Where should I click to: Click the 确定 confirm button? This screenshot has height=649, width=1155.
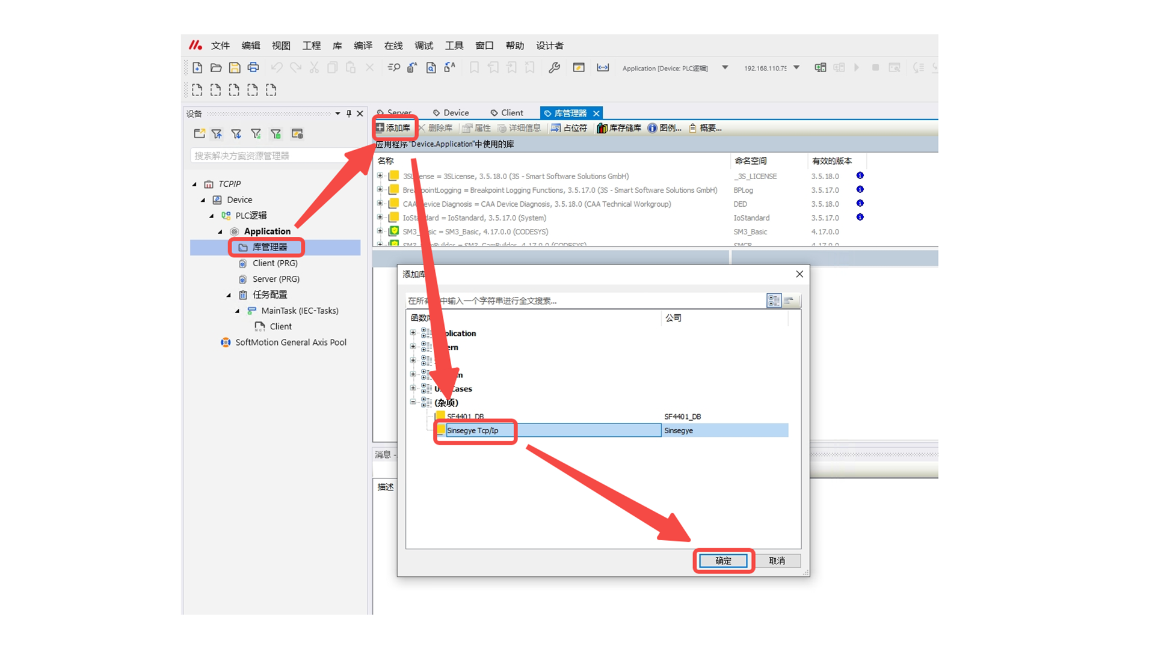tap(723, 561)
